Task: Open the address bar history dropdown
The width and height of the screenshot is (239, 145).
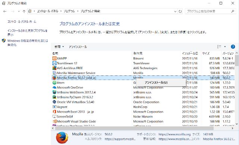Action: pyautogui.click(x=175, y=11)
